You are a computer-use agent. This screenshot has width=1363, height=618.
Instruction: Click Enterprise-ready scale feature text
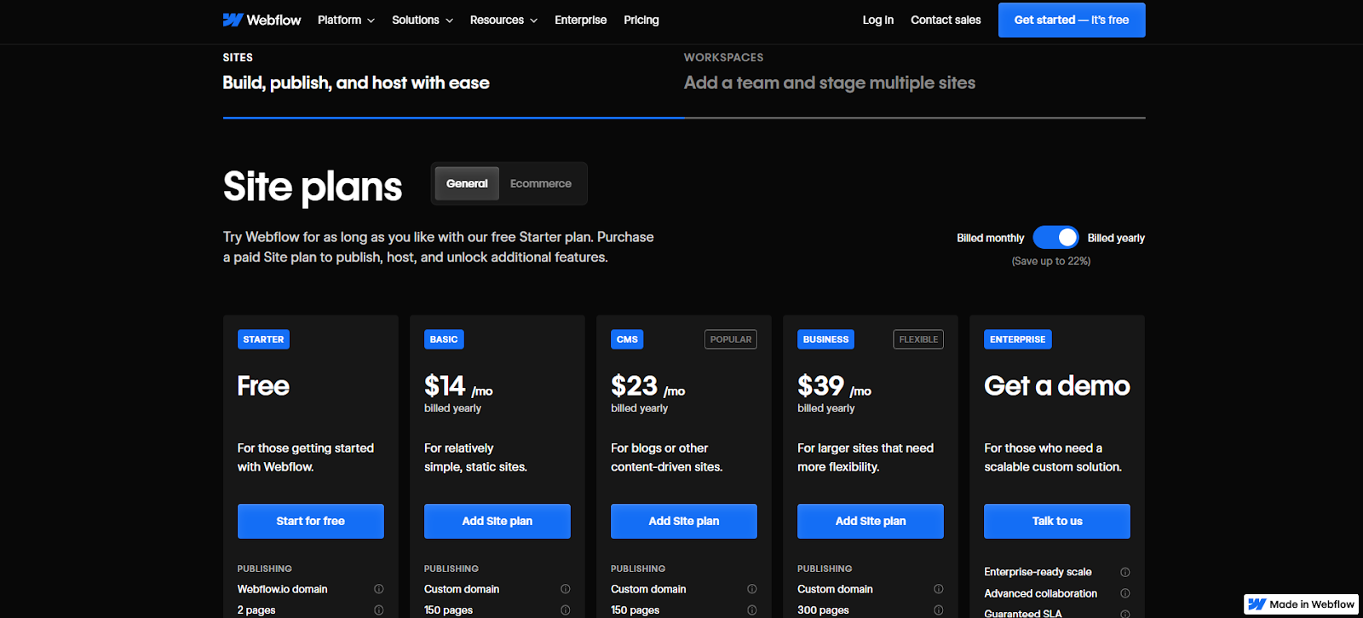1038,572
